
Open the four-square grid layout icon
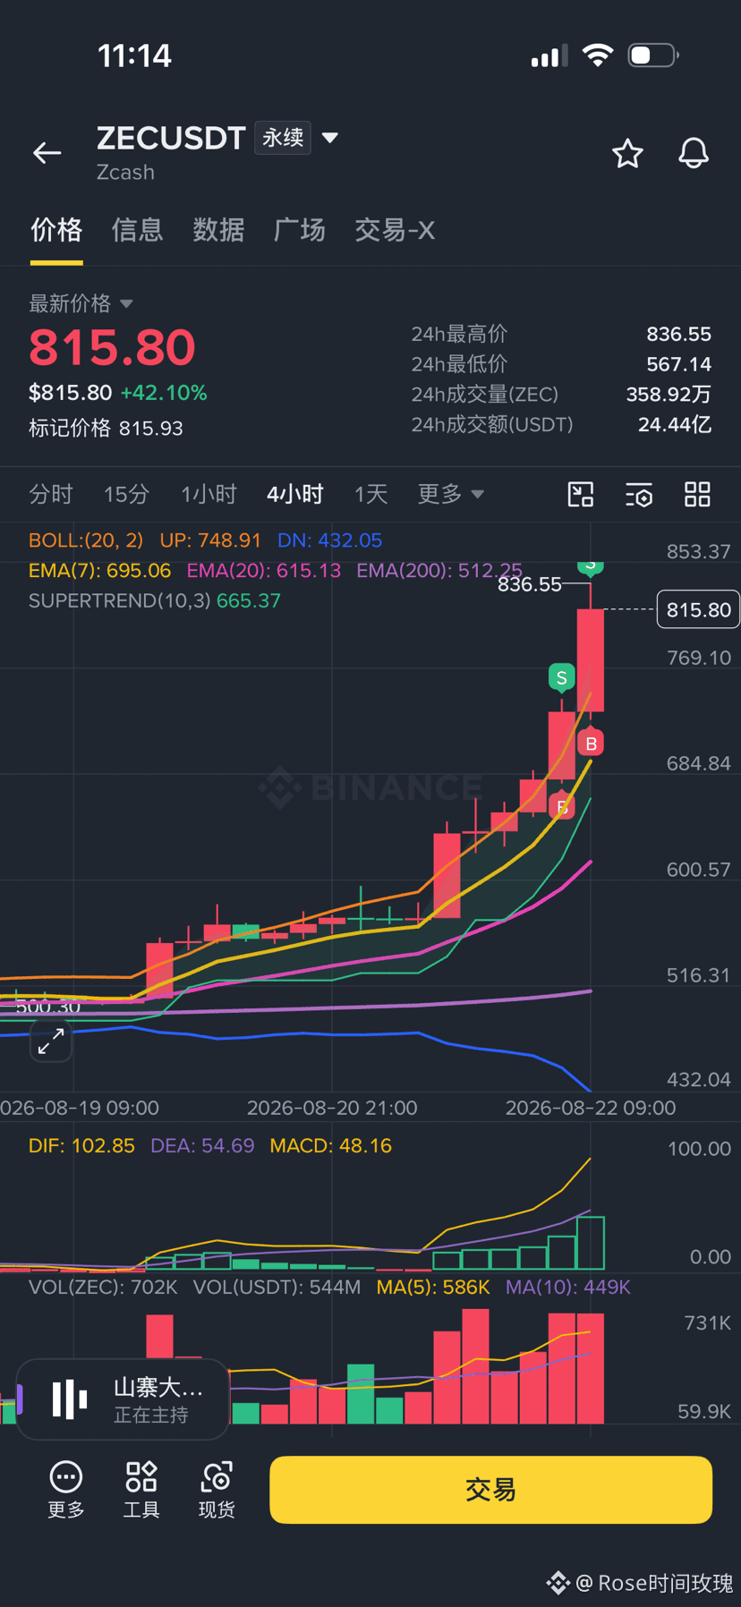pyautogui.click(x=697, y=494)
